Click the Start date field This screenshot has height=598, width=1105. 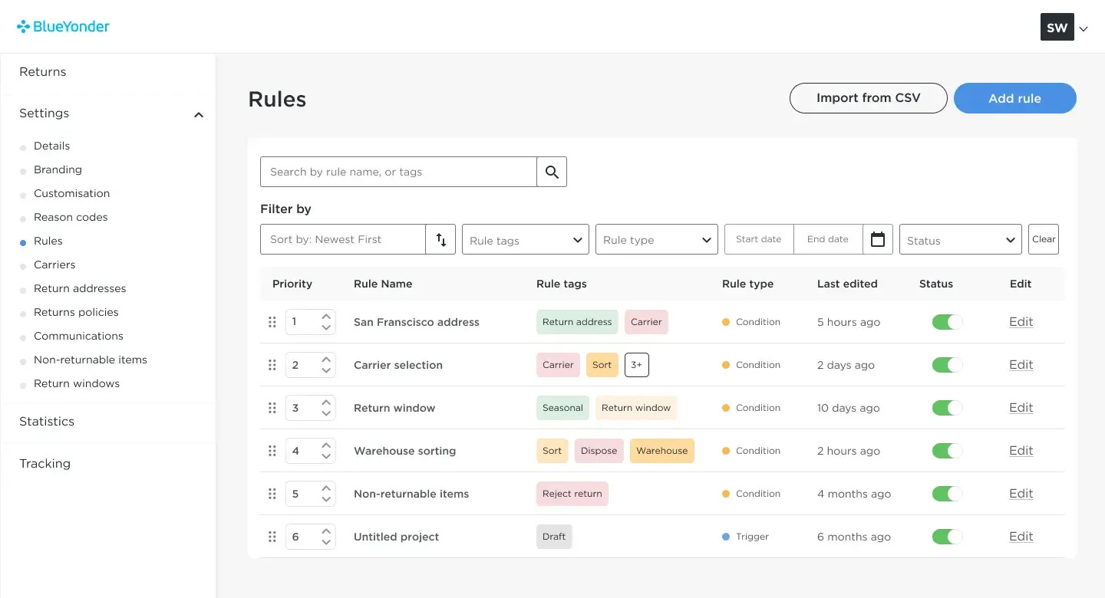(x=759, y=239)
